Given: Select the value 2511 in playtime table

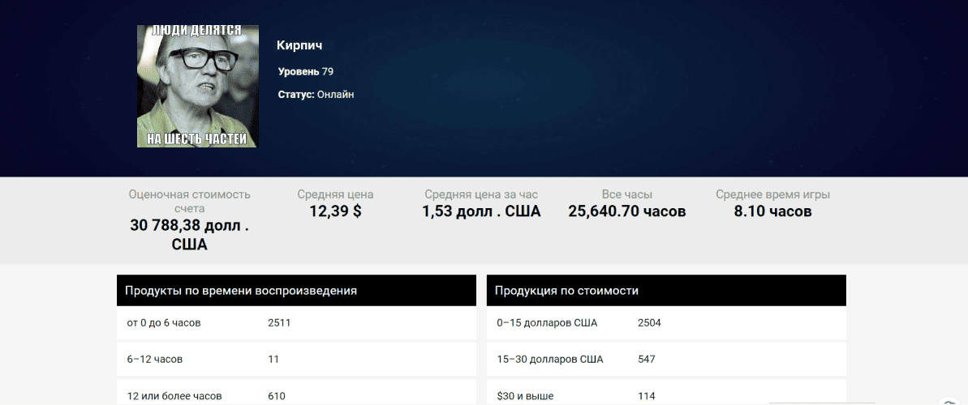Looking at the screenshot, I should pyautogui.click(x=279, y=322).
